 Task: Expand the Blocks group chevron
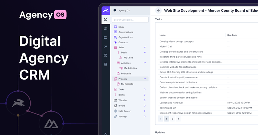(145, 106)
